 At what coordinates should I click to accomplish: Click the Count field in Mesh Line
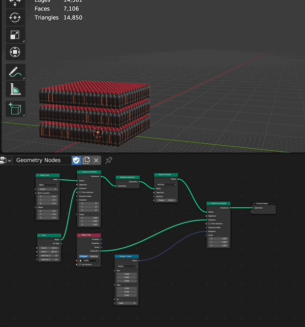coord(48,189)
